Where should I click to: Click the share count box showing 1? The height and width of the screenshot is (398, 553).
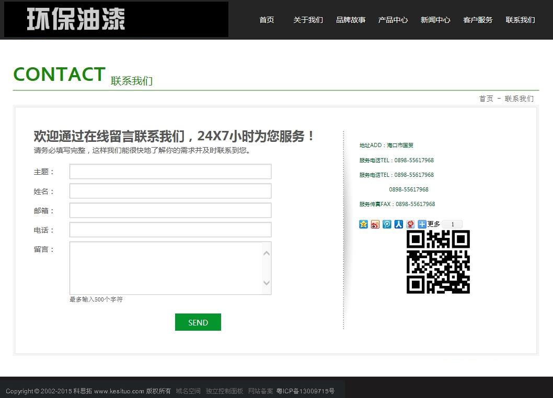click(x=452, y=224)
